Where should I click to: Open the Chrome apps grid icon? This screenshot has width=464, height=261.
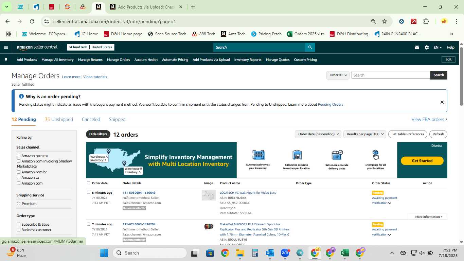pos(9,34)
